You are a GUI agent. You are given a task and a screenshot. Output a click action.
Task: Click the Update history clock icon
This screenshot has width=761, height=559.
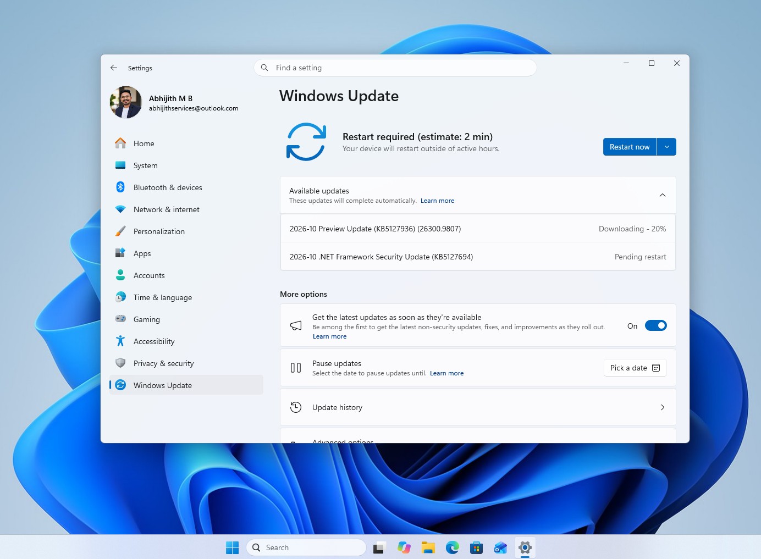pyautogui.click(x=296, y=407)
